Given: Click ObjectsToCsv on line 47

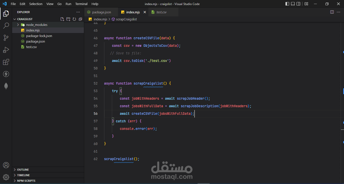Looking at the screenshot, I should tap(155, 46).
